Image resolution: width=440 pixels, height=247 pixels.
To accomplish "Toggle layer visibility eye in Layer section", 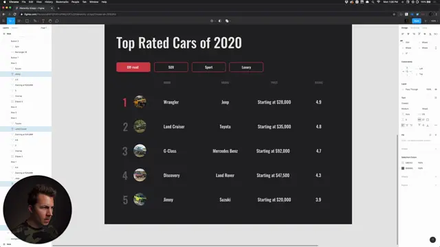I will [436, 89].
